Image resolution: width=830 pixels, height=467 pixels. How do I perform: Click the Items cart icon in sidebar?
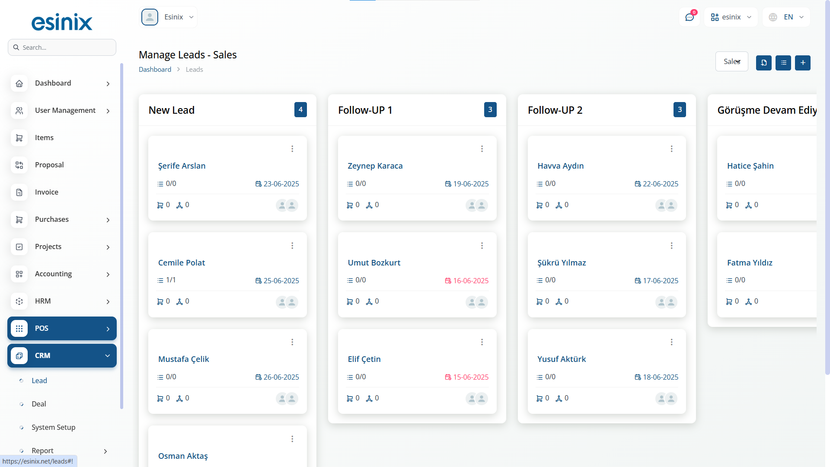pos(19,138)
